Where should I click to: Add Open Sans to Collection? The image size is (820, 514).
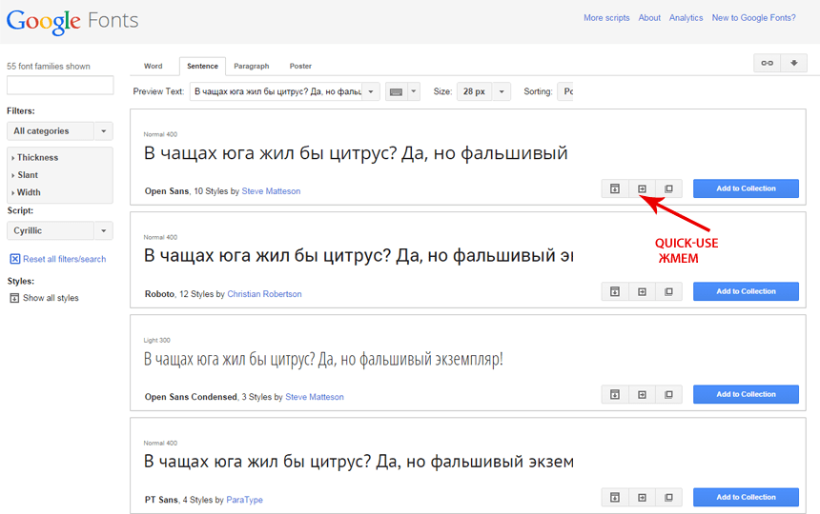746,188
